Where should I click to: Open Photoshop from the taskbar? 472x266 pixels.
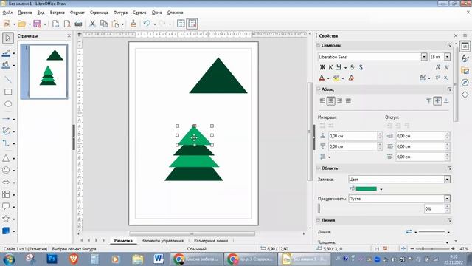point(52,259)
